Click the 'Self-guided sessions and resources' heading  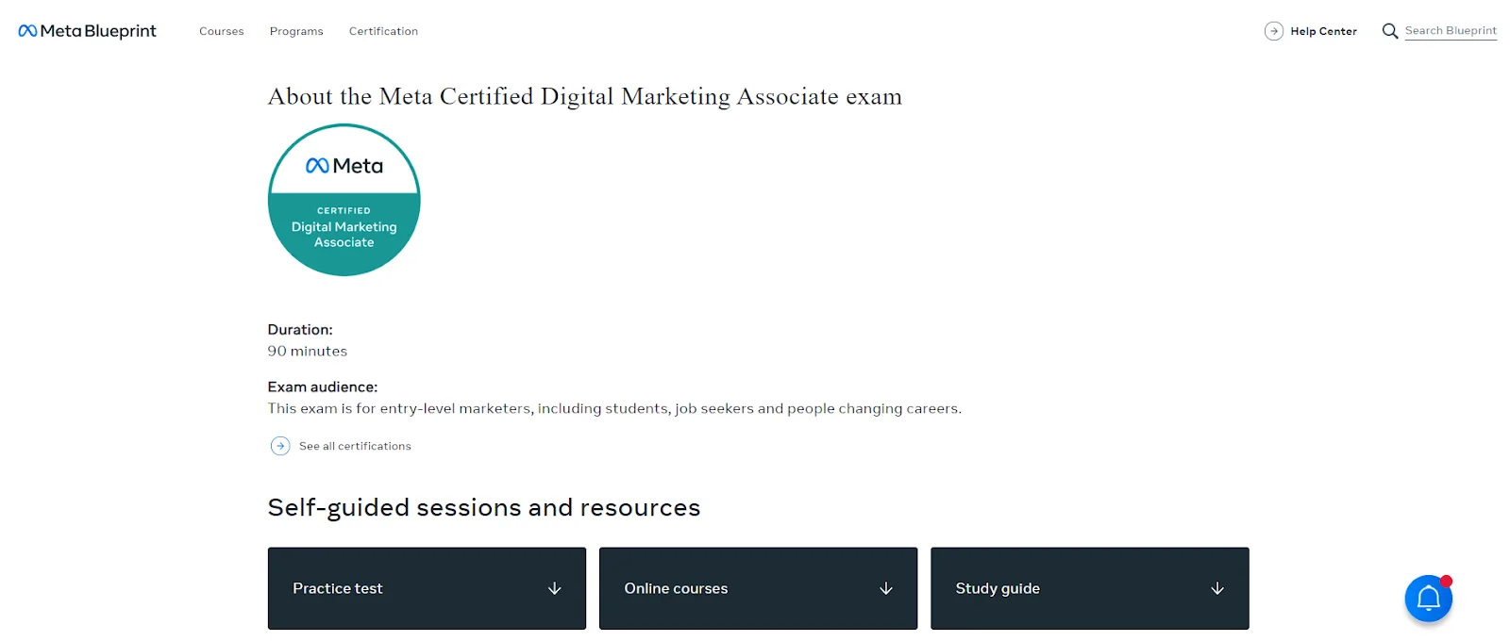tap(484, 507)
